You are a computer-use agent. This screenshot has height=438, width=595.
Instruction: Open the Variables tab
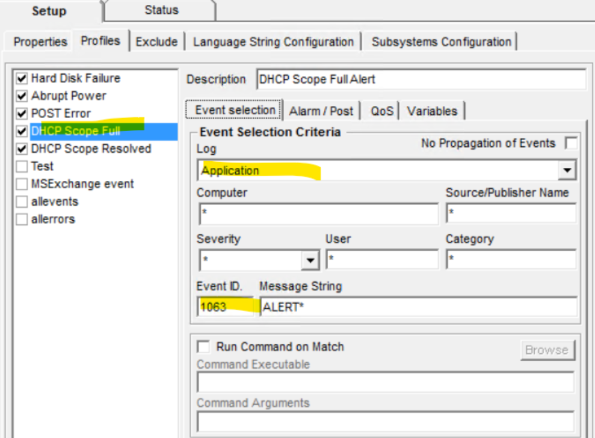click(x=432, y=111)
